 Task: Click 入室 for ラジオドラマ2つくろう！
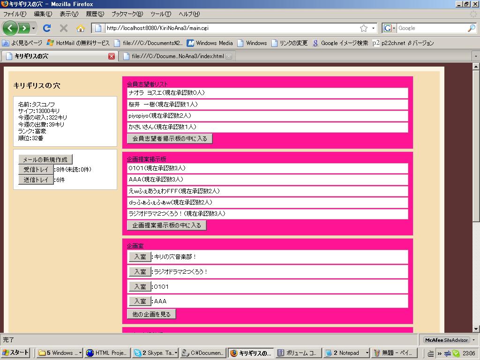[140, 271]
